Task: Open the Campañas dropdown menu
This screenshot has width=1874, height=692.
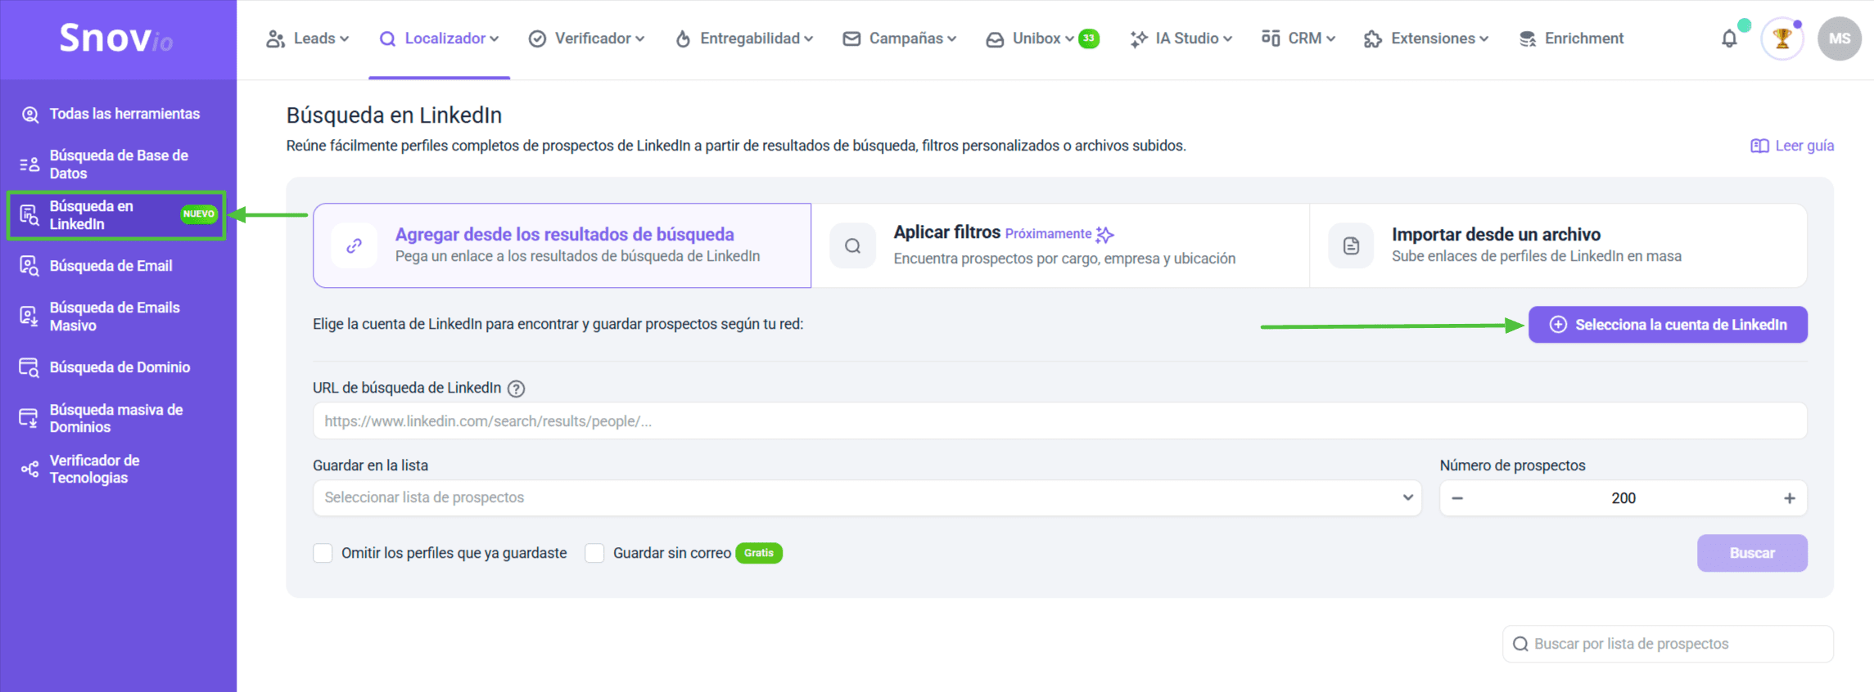Action: coord(900,38)
